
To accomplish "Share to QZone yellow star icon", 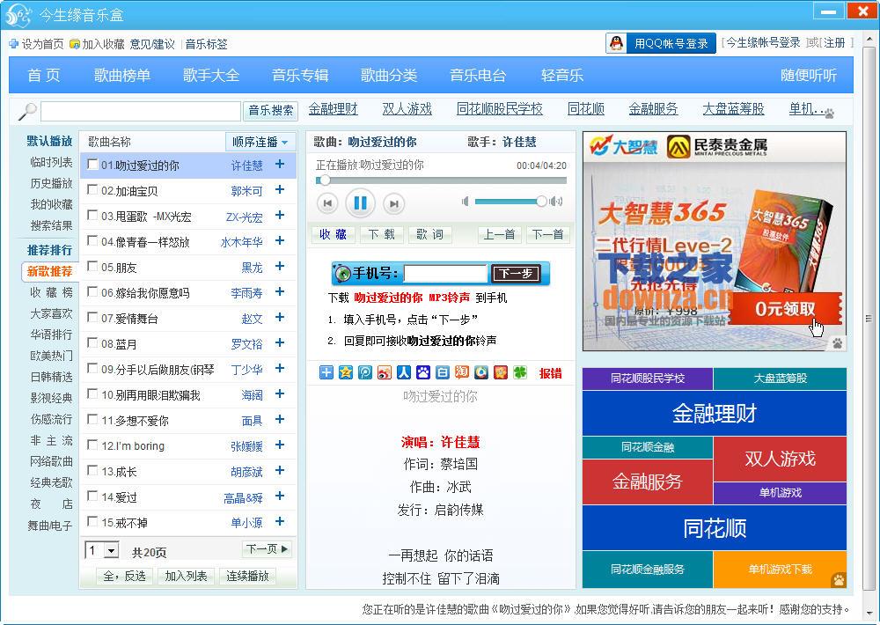I will click(346, 372).
